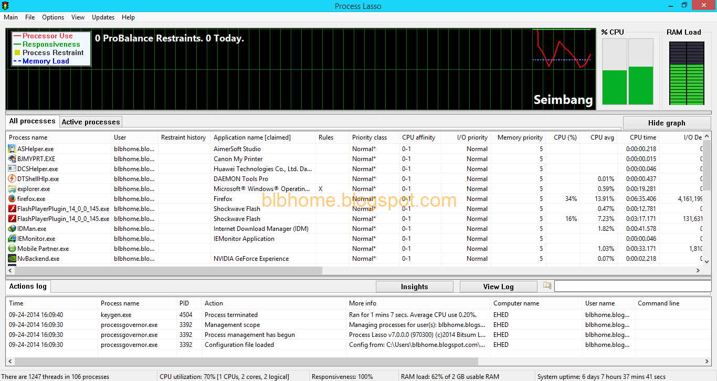The image size is (717, 381).
Task: Open the File menu
Action: (x=30, y=17)
